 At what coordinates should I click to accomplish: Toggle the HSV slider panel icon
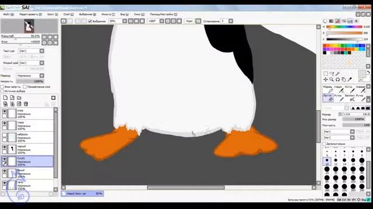(337, 21)
